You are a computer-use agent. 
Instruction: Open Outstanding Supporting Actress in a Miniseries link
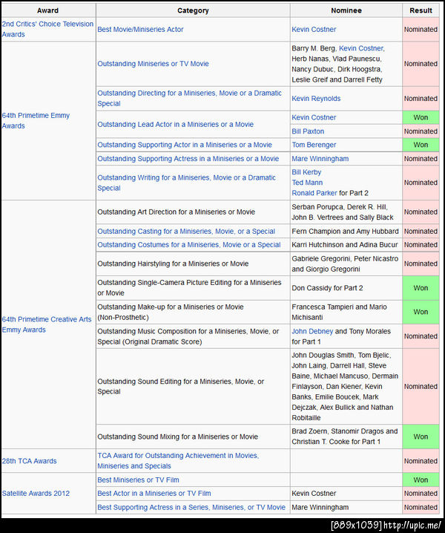click(x=188, y=159)
